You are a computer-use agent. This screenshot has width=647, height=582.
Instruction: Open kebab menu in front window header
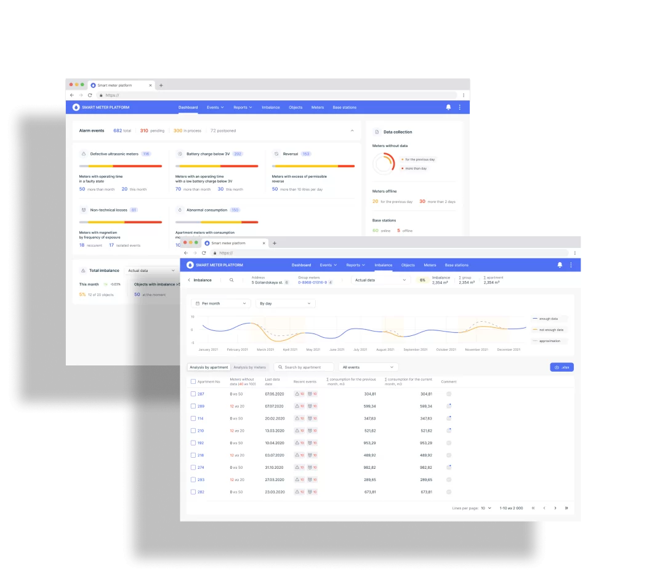(571, 265)
